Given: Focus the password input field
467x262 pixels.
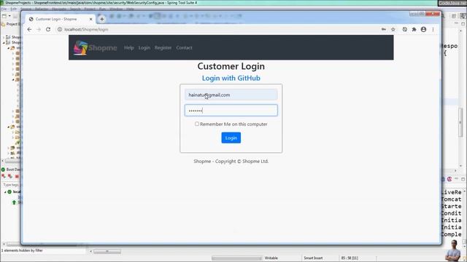Looking at the screenshot, I should 231,110.
